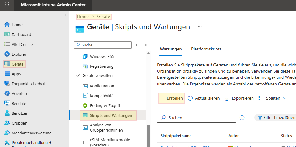Screen dimensions: 296x147
Task: Click the Erstellen button
Action: click(171, 98)
